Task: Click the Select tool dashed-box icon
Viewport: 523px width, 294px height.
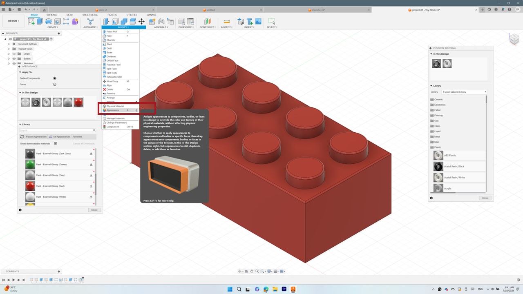Action: (x=272, y=21)
